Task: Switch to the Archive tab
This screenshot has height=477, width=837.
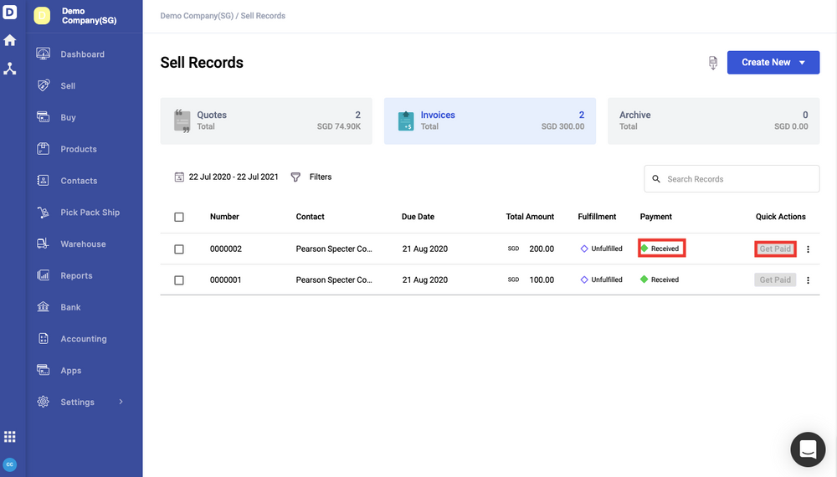Action: [713, 121]
